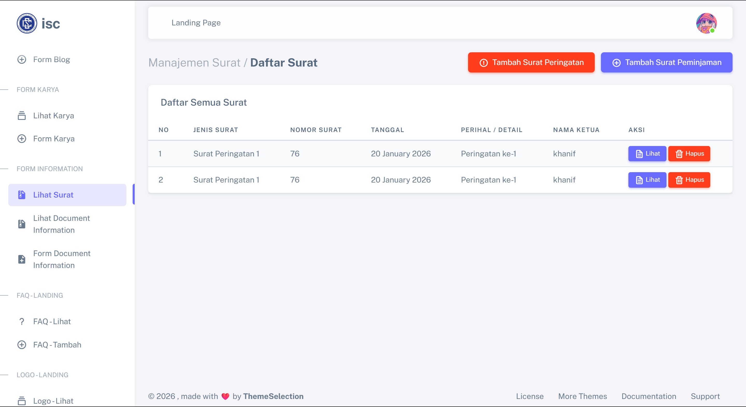The width and height of the screenshot is (746, 407).
Task: Delete the second row using Hapus
Action: (689, 180)
